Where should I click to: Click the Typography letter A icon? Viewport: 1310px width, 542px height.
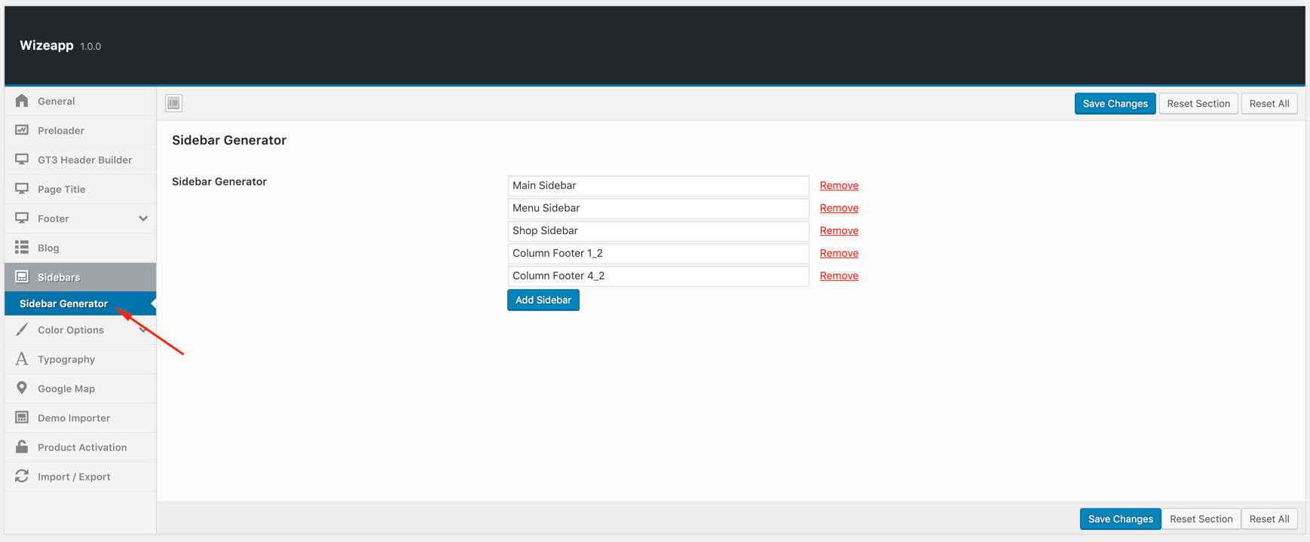[x=22, y=359]
